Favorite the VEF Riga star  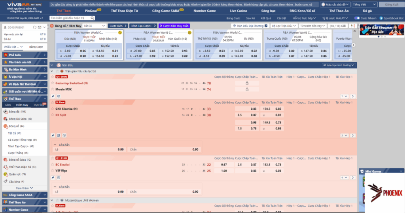(53, 171)
